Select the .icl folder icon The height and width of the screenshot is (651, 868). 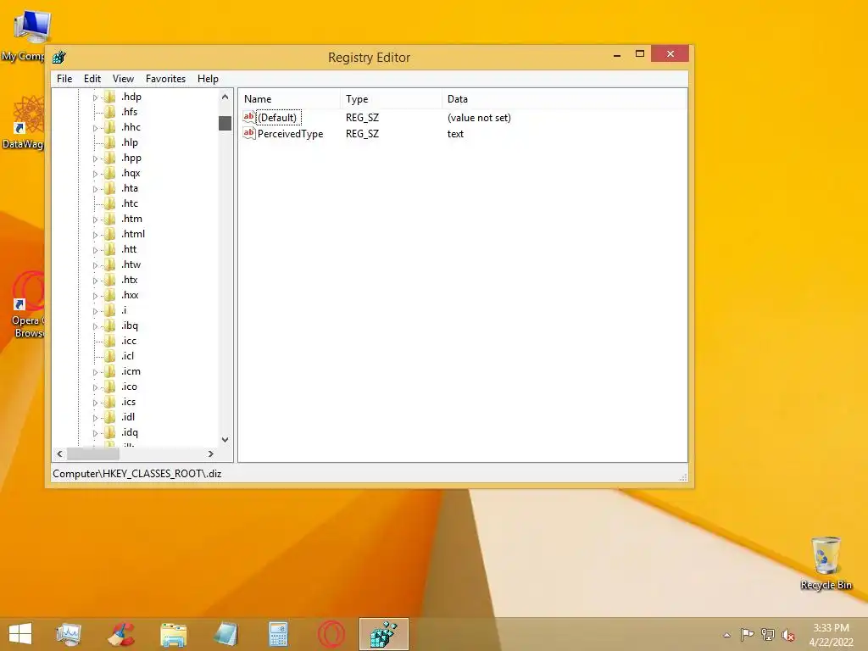click(110, 356)
